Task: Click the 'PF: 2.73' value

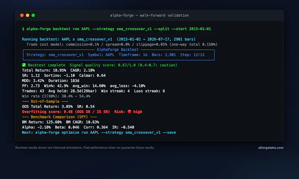Action: tap(31, 86)
